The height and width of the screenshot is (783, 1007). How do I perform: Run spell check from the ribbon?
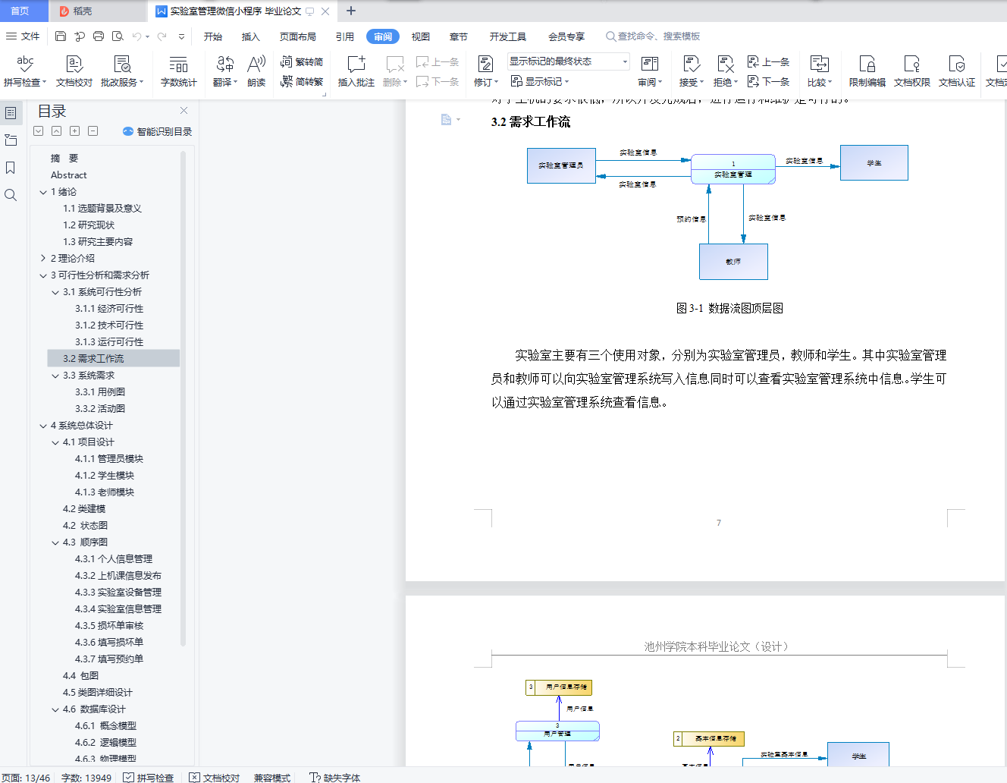25,71
